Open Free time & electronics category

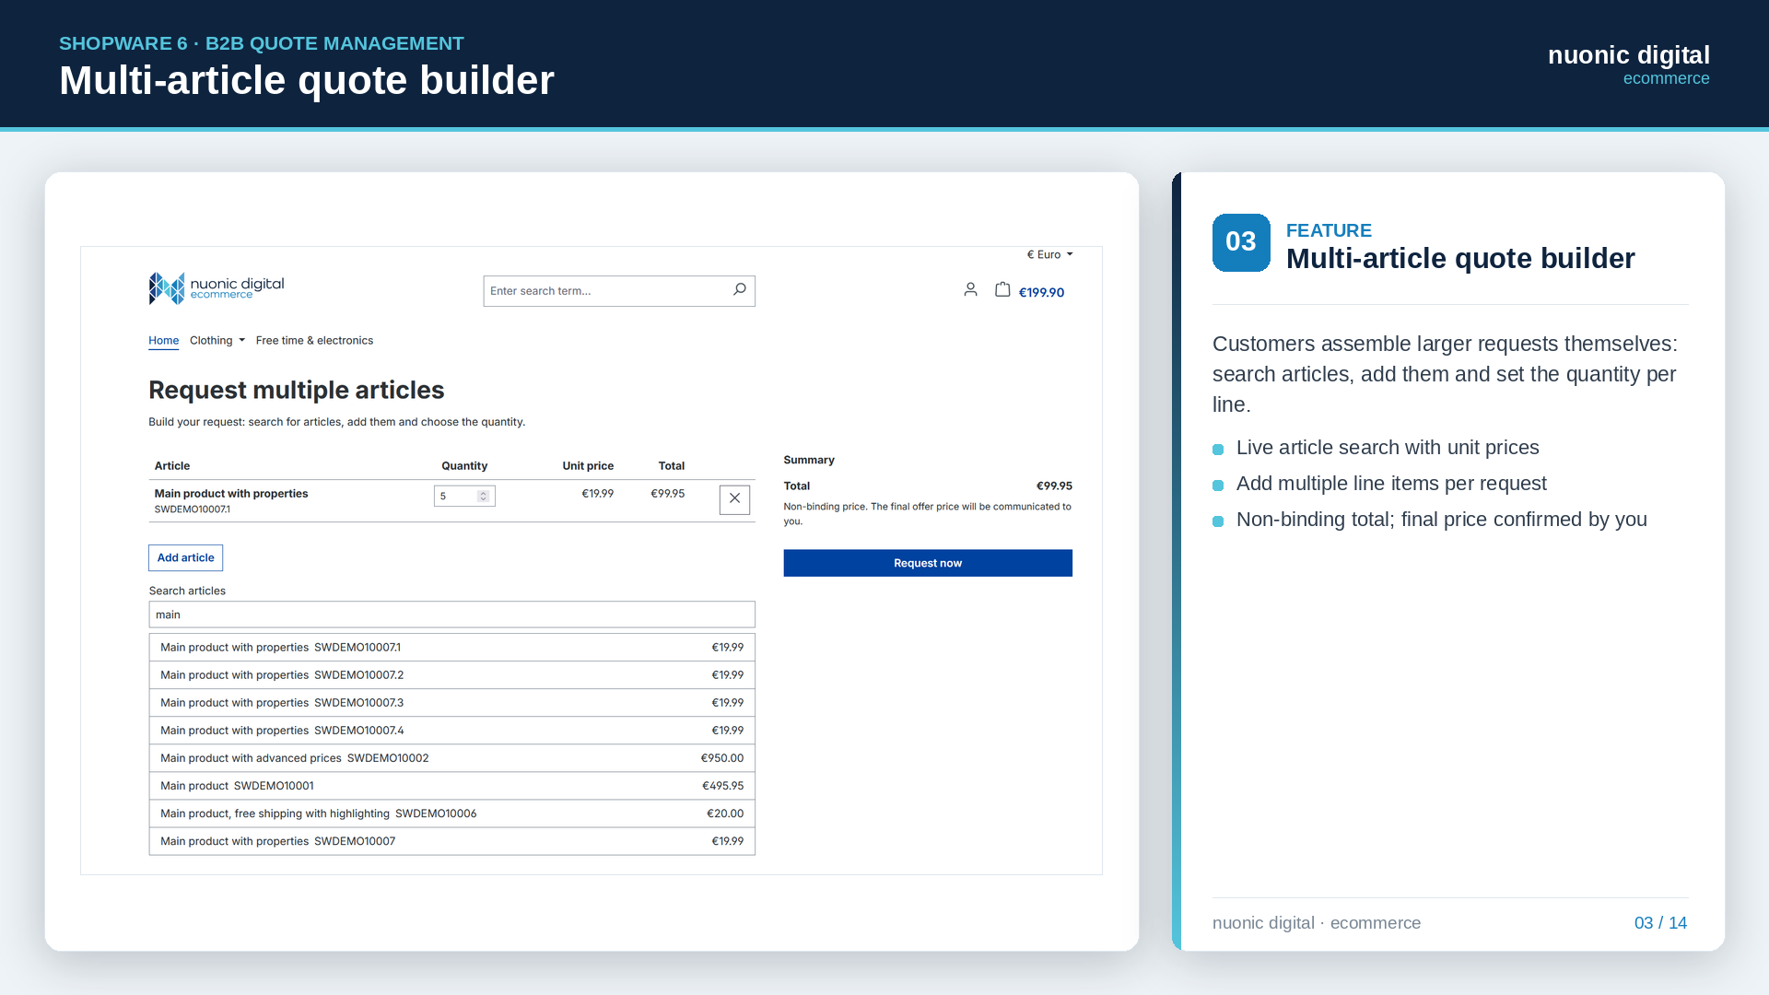(x=314, y=341)
